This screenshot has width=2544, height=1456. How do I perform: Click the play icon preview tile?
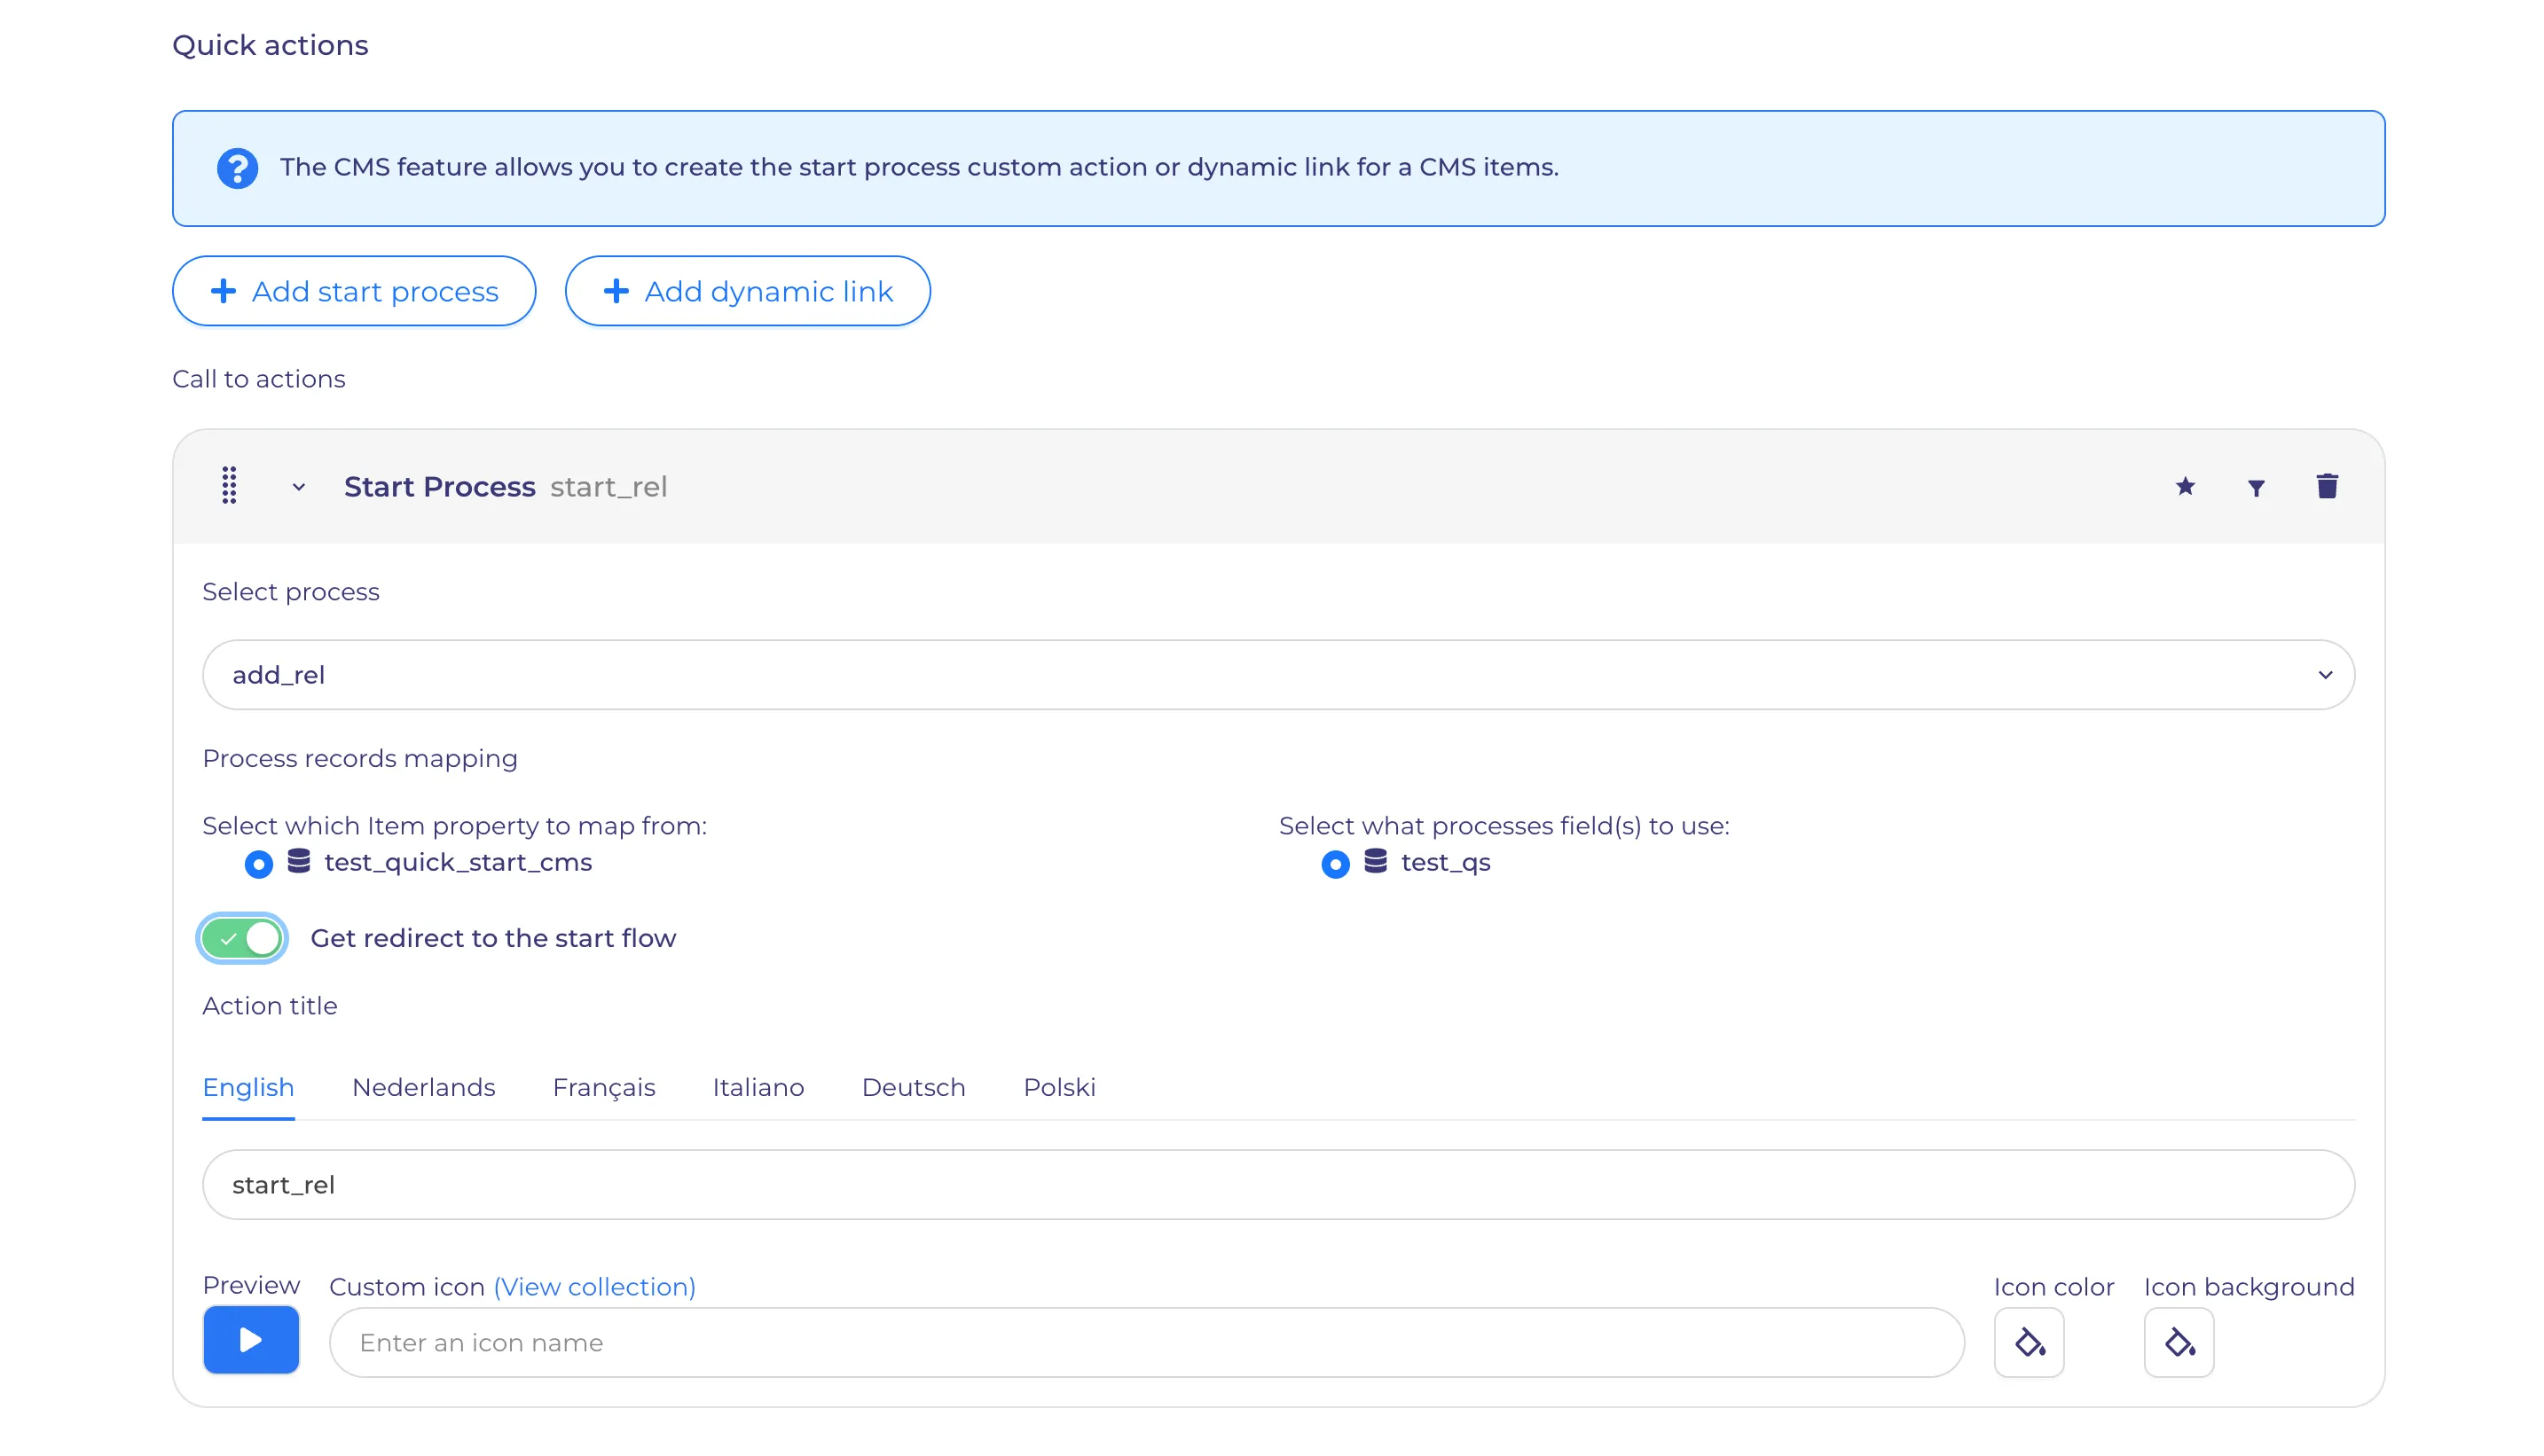[251, 1340]
